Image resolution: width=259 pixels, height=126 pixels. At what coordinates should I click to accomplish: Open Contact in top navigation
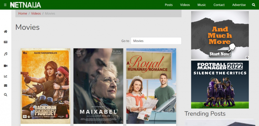(x=219, y=5)
